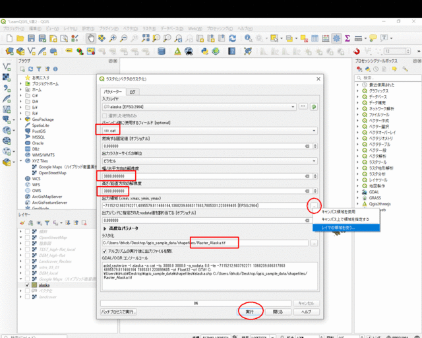
Task: Collapse the XYZ Tiles tree node
Action: (20, 161)
